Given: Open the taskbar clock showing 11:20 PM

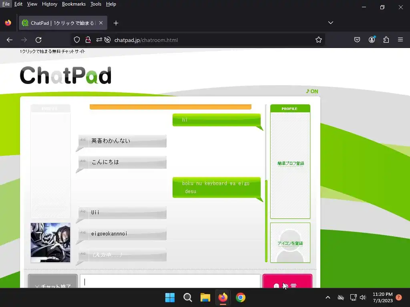Looking at the screenshot, I should point(382,297).
